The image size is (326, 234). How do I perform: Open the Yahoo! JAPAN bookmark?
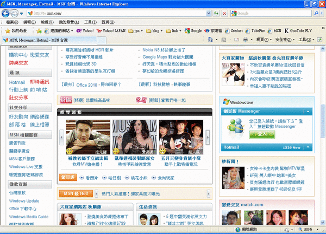point(111,31)
